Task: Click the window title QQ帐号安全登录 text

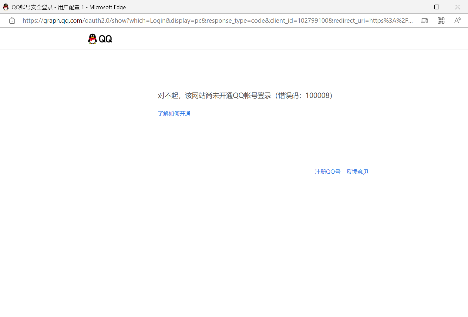Action: (x=32, y=7)
